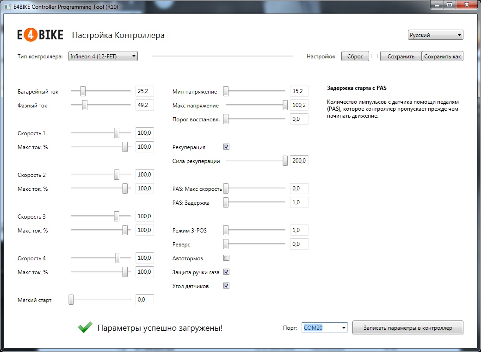The height and width of the screenshot is (352, 481).
Task: Click the Фазный ток value field
Action: point(144,105)
